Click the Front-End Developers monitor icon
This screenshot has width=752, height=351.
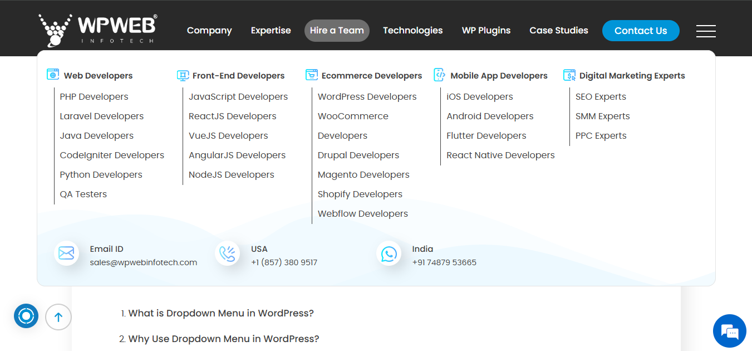tap(183, 75)
